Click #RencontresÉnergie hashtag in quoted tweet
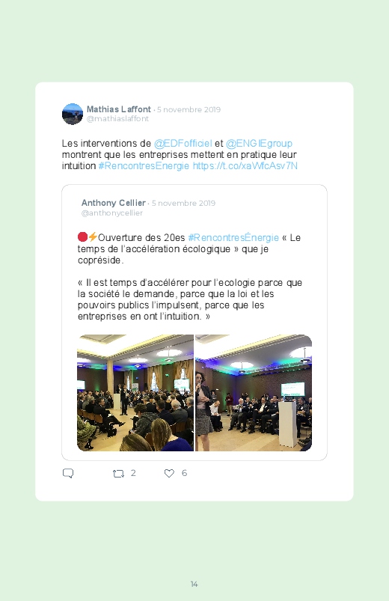Image resolution: width=389 pixels, height=601 pixels. [233, 238]
